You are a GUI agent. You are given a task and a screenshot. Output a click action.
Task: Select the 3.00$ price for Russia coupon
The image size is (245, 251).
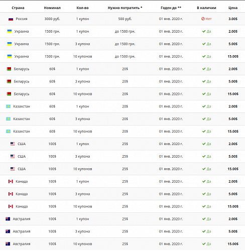click(x=233, y=19)
